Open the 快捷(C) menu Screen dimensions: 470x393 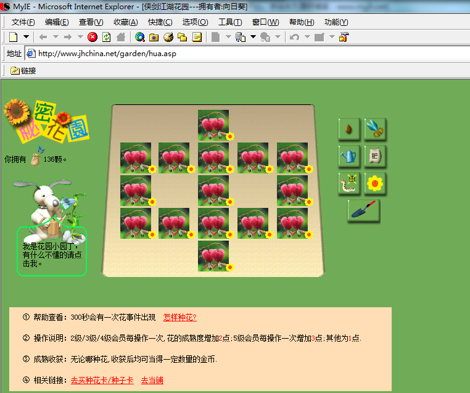[160, 22]
